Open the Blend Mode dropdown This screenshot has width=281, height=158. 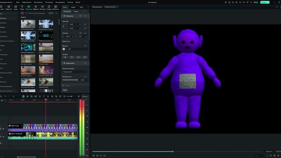75,72
